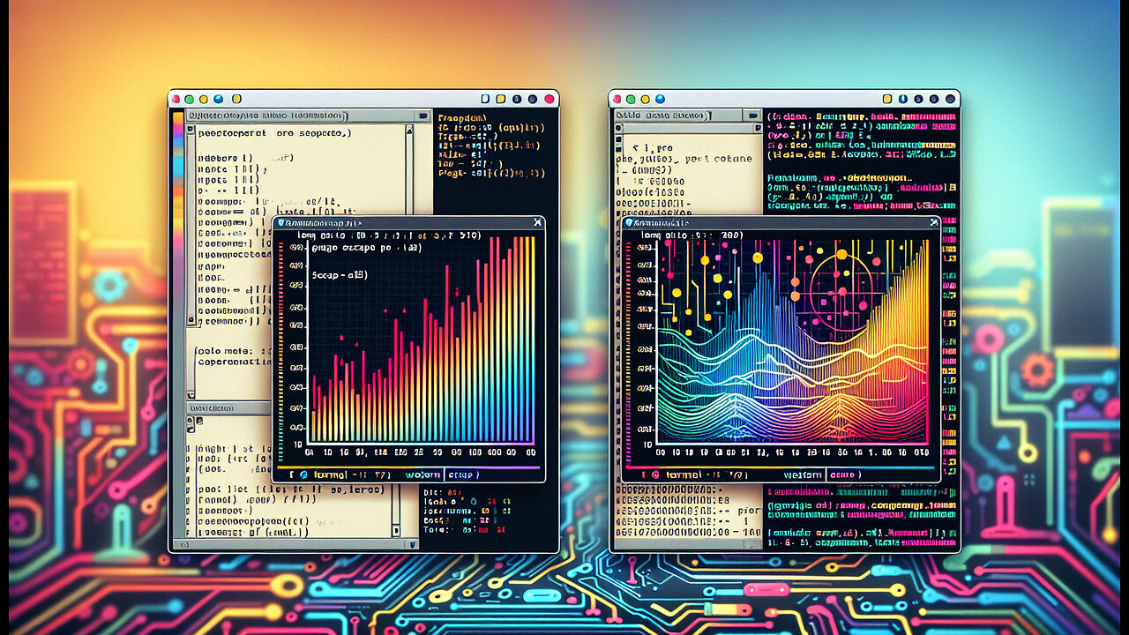This screenshot has height=635, width=1129.
Task: Click the lower-left pane header in left window
Action: 228,409
